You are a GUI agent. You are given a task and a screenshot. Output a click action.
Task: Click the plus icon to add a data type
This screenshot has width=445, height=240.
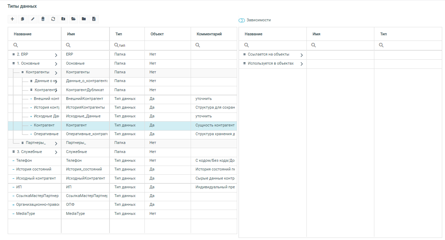[12, 19]
